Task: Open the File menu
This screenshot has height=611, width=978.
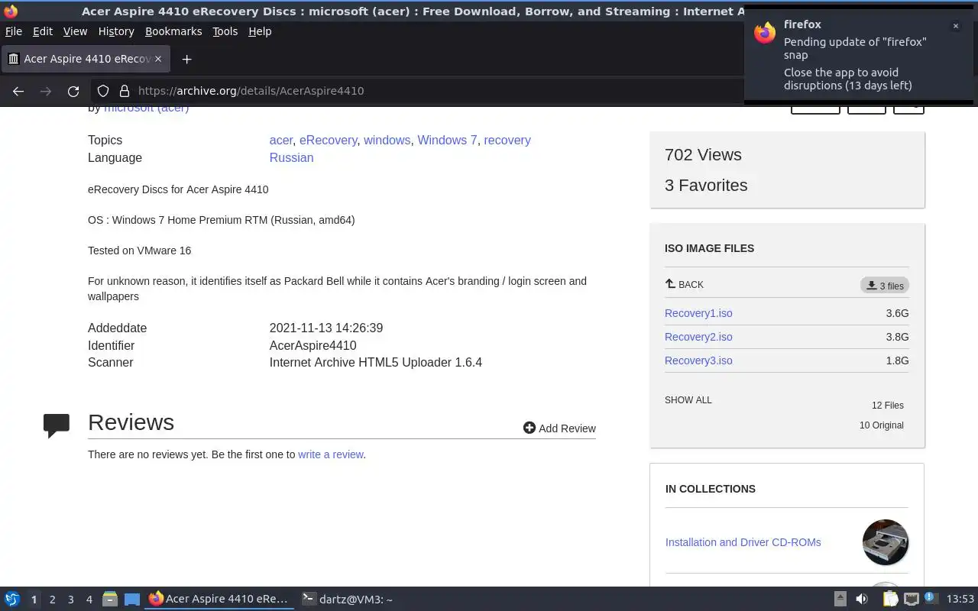Action: click(14, 31)
